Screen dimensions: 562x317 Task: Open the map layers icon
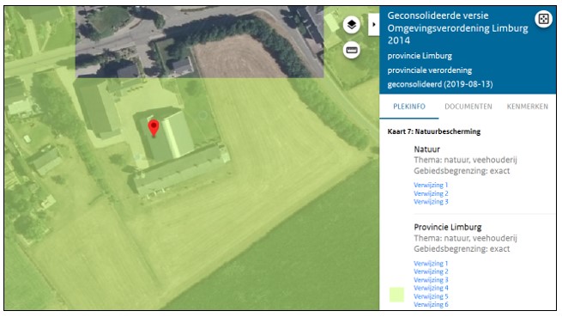tap(351, 25)
